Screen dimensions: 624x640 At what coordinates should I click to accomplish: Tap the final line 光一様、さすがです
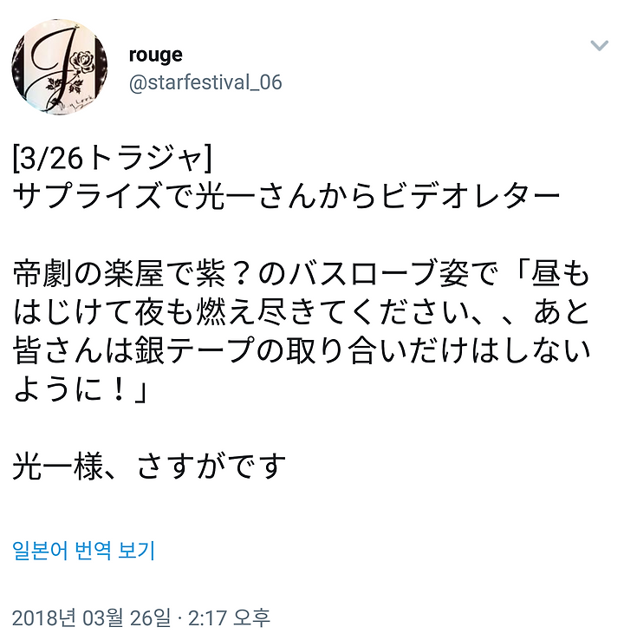149,467
